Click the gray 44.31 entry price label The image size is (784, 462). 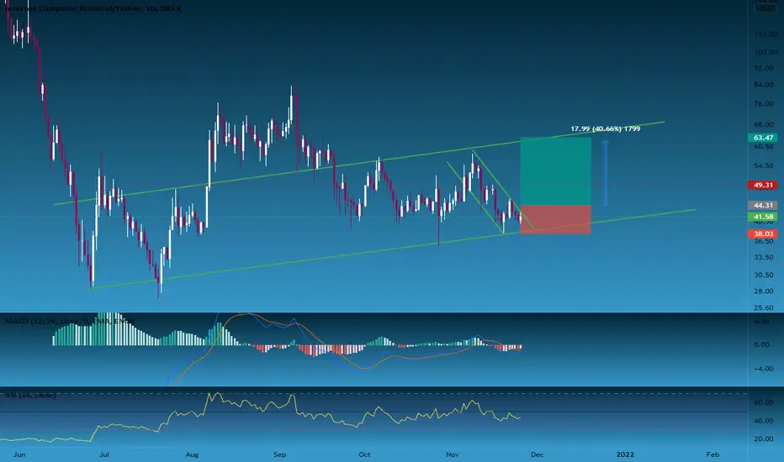[763, 205]
